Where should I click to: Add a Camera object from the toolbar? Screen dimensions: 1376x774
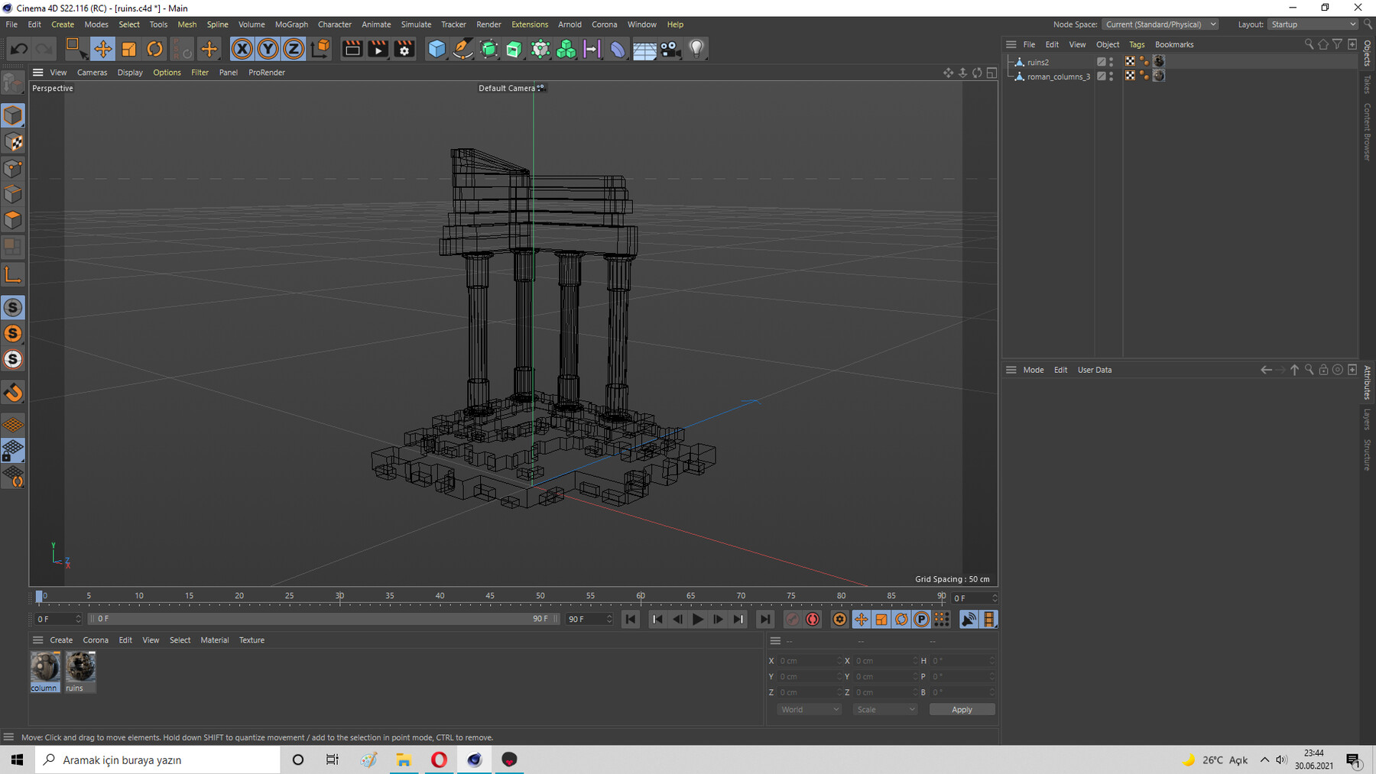click(670, 49)
